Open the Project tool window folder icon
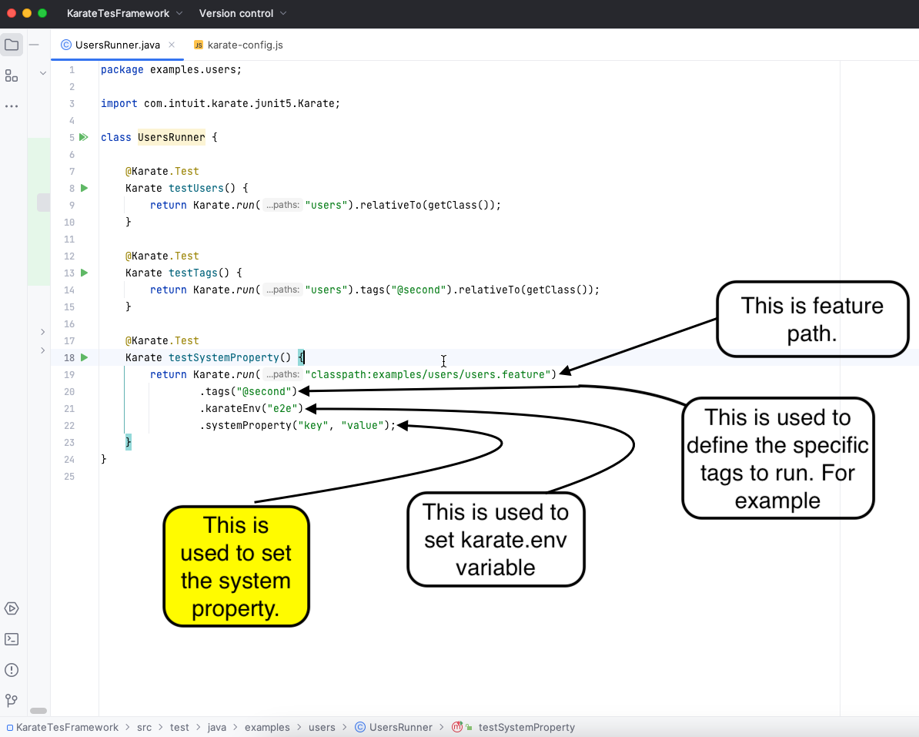Viewport: 919px width, 737px height. 12,45
